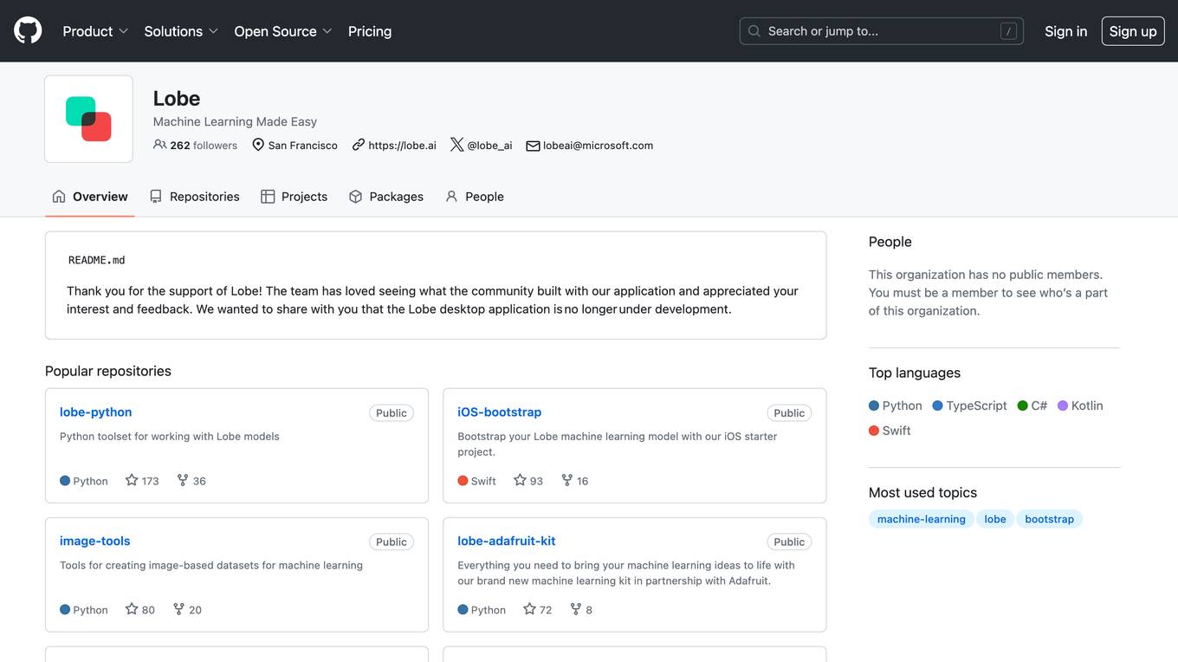Viewport: 1178px width, 662px height.
Task: Click the README.md file label
Action: click(x=97, y=260)
